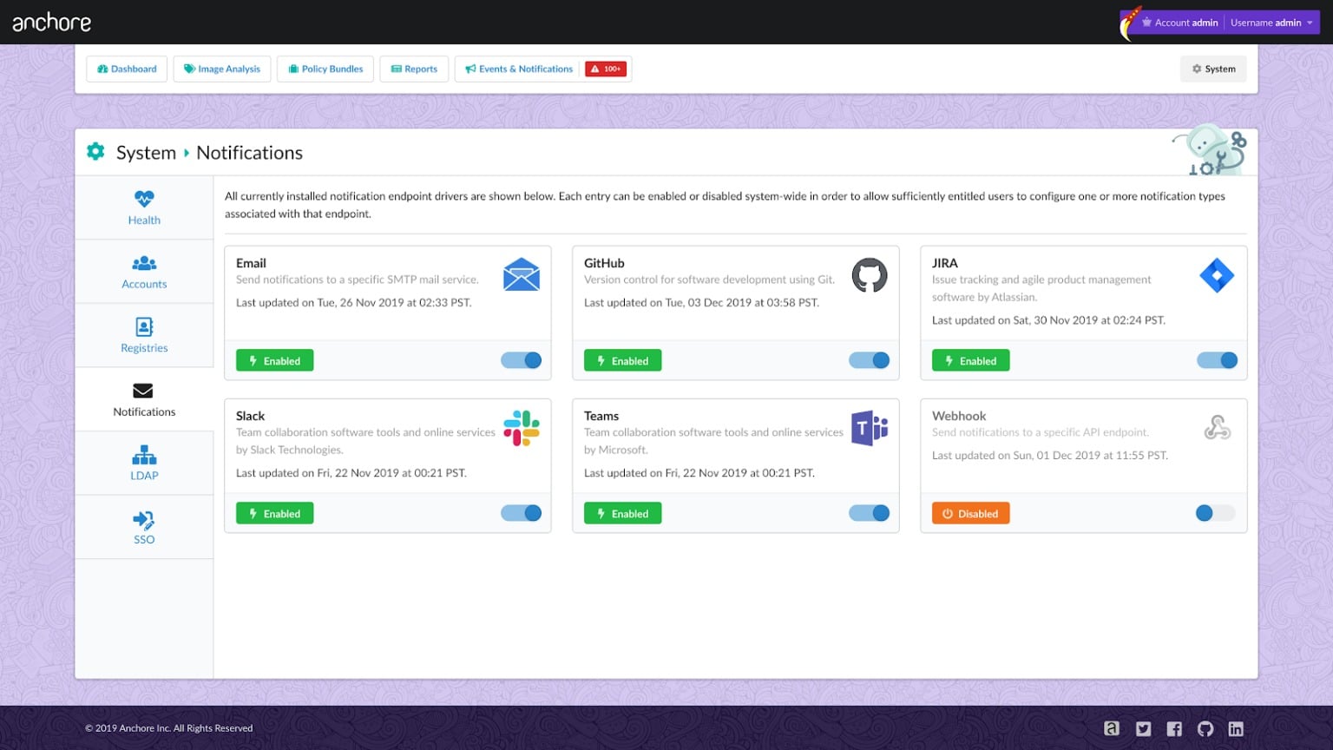Click the Slack logo icon

tap(522, 428)
